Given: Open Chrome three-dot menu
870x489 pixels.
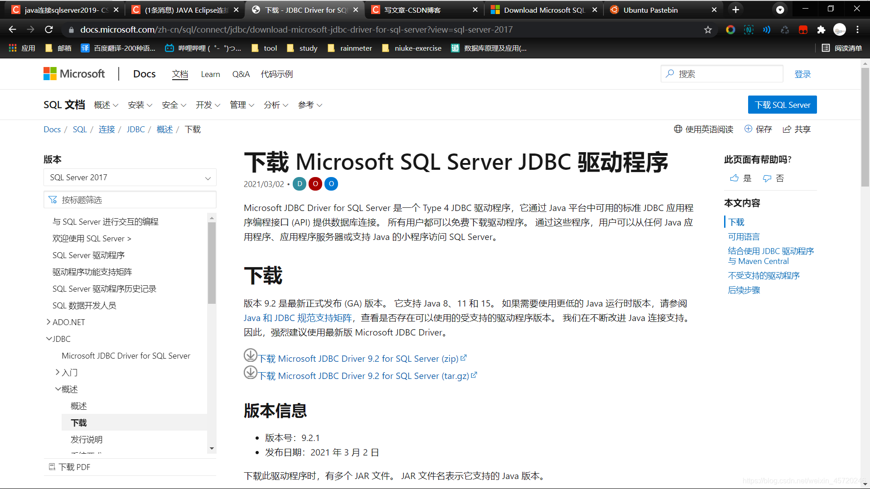Looking at the screenshot, I should coord(857,30).
